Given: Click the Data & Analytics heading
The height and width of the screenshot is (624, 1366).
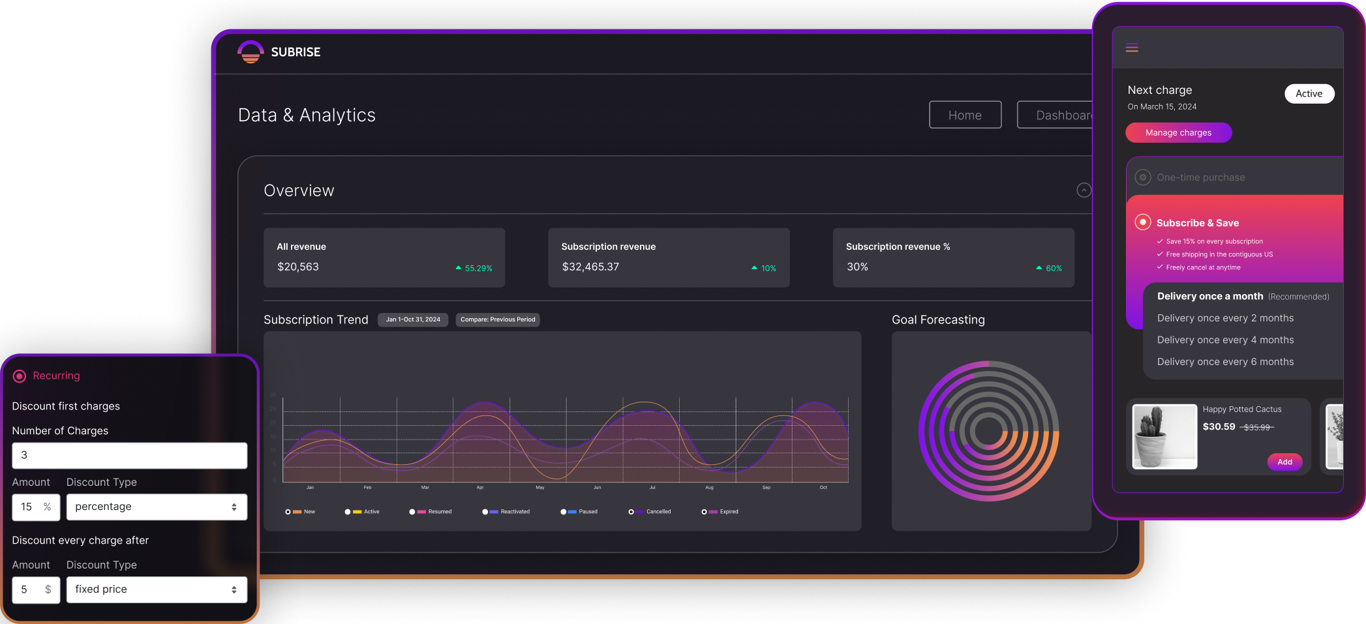Looking at the screenshot, I should pos(307,115).
